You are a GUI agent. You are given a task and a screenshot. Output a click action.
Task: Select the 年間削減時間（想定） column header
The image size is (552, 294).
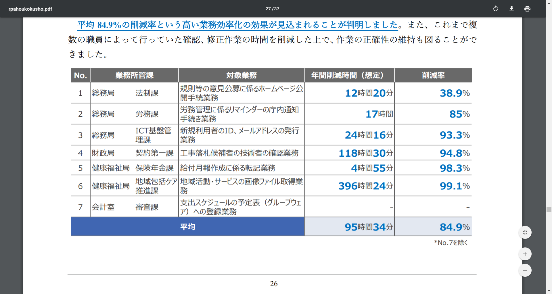pyautogui.click(x=349, y=75)
